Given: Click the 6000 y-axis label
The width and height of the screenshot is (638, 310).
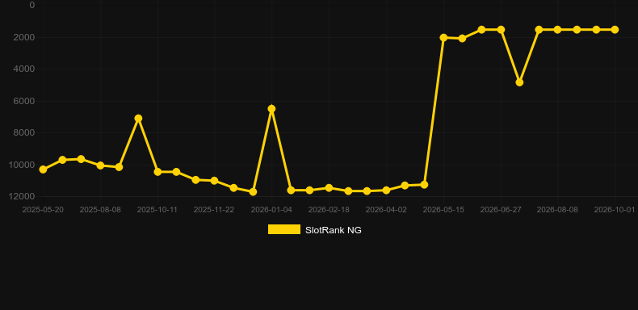Looking at the screenshot, I should 24,101.
